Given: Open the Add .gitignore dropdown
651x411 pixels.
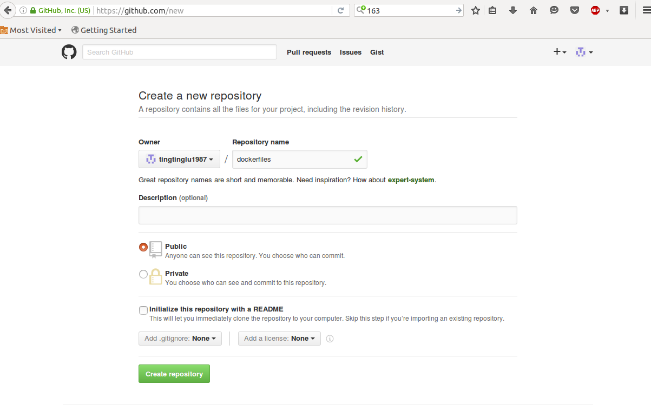Looking at the screenshot, I should pyautogui.click(x=180, y=339).
